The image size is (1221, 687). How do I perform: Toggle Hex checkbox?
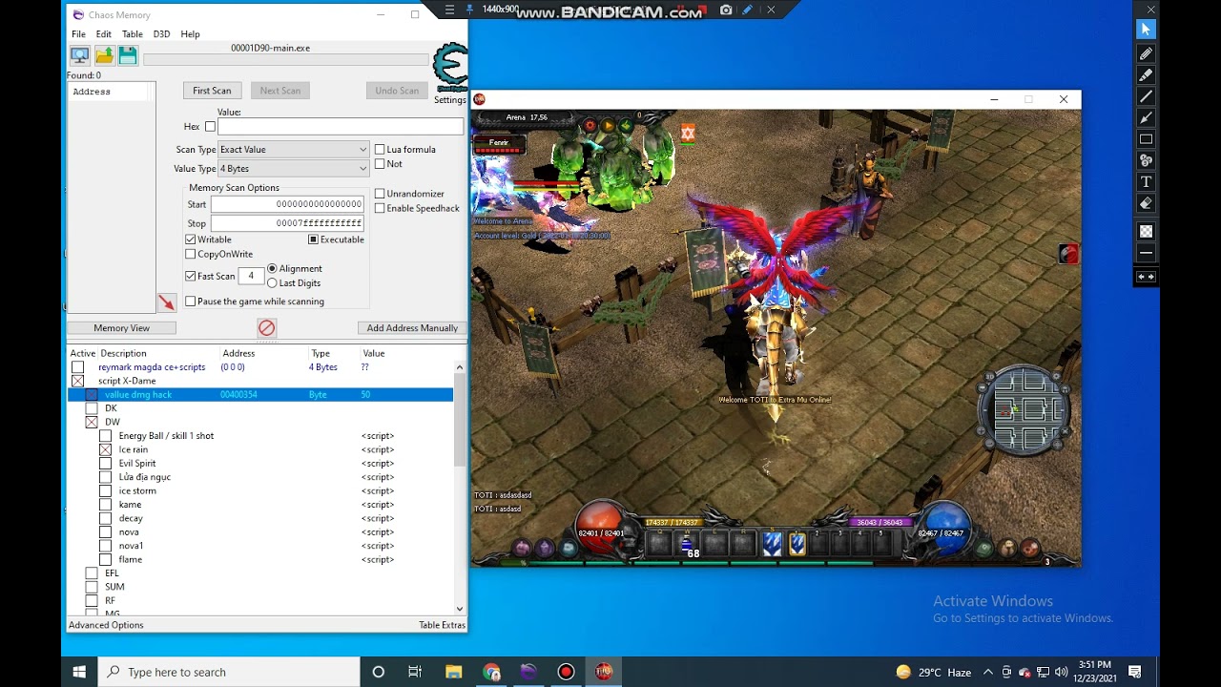210,127
